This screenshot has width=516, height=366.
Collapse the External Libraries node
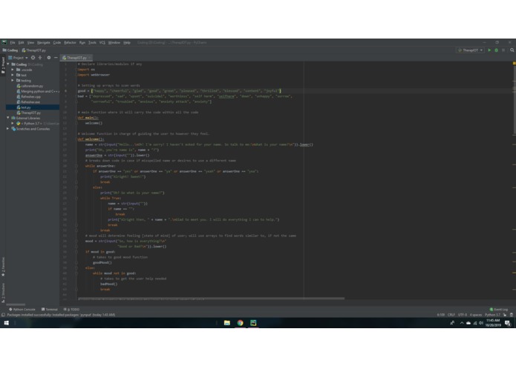tap(8, 118)
